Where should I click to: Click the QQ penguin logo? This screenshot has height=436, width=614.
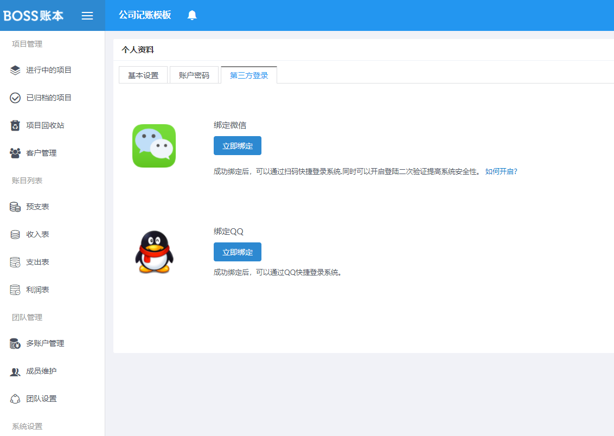(154, 252)
